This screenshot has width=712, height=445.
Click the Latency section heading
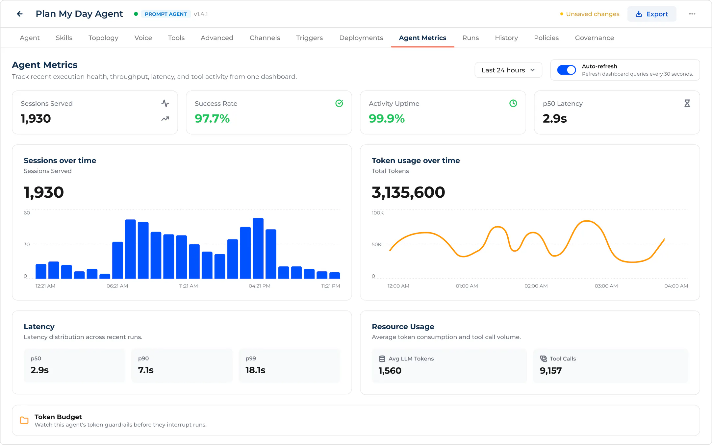[39, 327]
